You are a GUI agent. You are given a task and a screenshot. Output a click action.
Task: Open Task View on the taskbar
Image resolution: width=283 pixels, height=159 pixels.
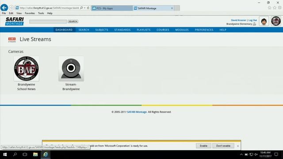25,155
